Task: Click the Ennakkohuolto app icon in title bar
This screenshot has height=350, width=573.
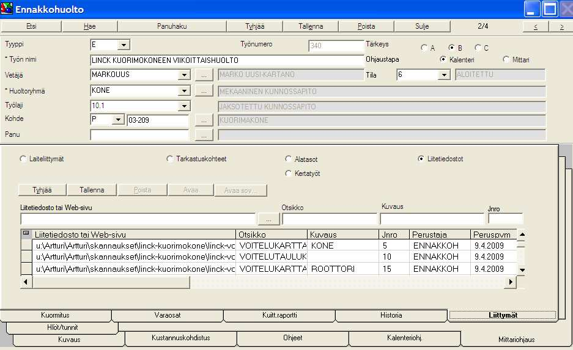Action: click(7, 9)
